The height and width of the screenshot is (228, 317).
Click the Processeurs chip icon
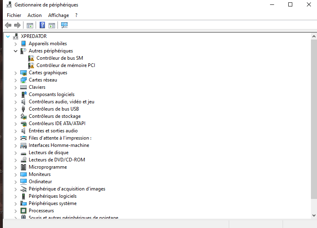[23, 211]
